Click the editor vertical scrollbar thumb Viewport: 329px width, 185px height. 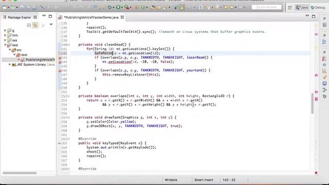click(x=313, y=104)
